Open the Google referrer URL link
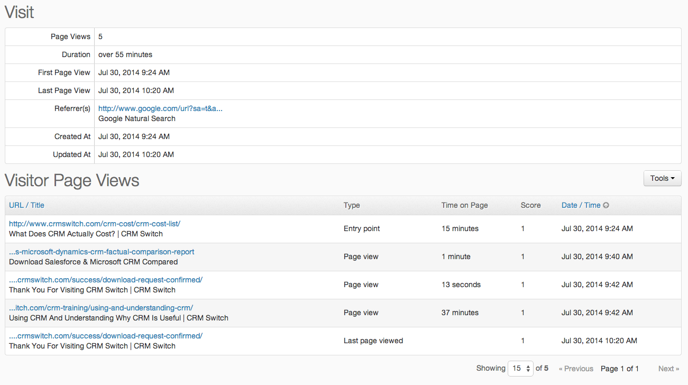 pyautogui.click(x=160, y=108)
